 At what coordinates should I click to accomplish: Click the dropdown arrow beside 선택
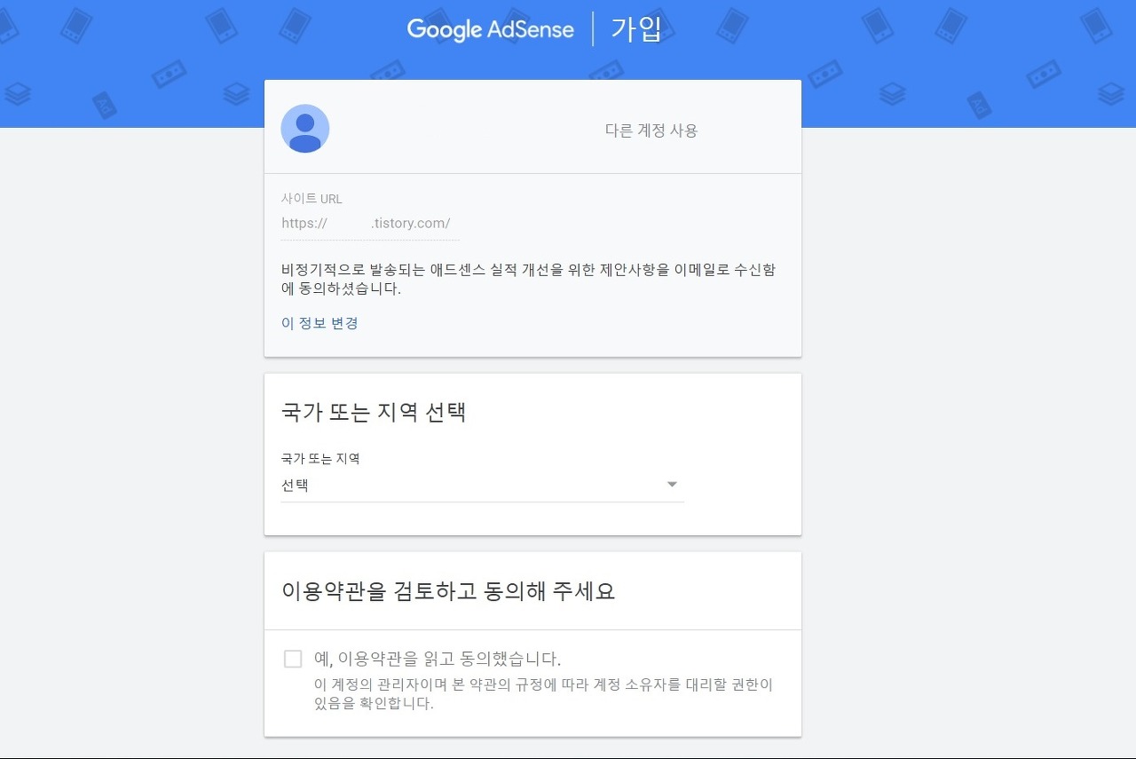[x=672, y=485]
